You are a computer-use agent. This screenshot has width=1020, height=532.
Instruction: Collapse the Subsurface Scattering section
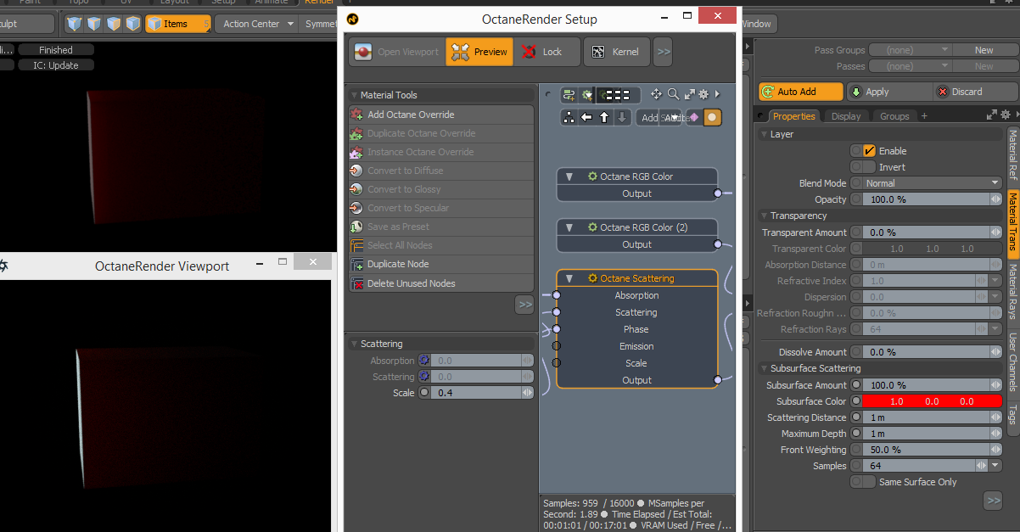(x=764, y=368)
